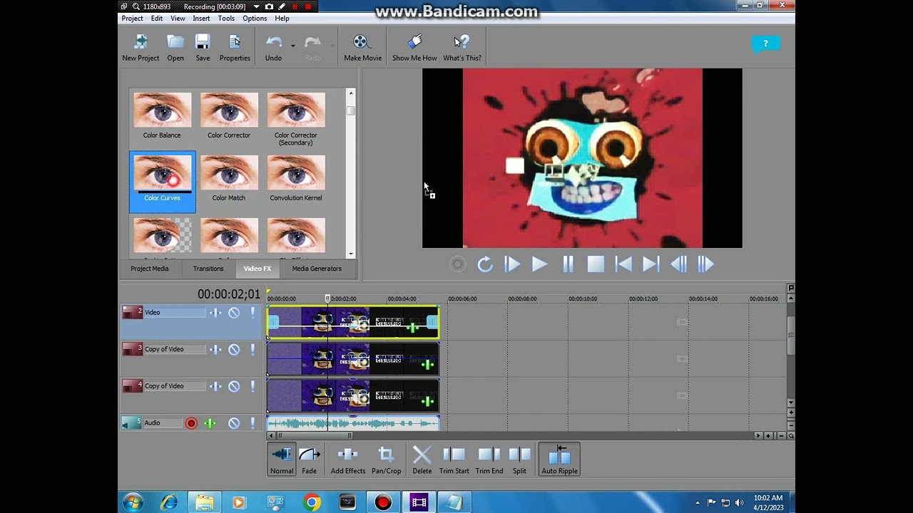Viewport: 913px width, 513px height.
Task: Open the Pan/Crop tool
Action: click(x=386, y=460)
